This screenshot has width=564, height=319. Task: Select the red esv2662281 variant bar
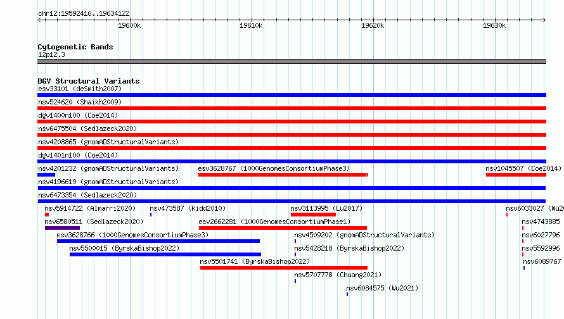[283, 228]
